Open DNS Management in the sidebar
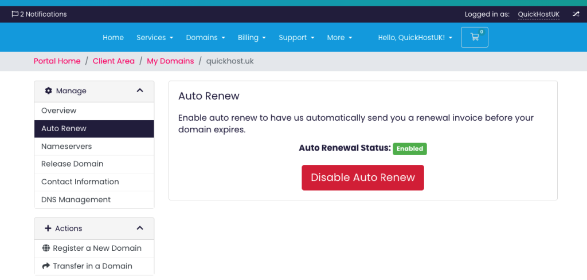 (x=94, y=200)
